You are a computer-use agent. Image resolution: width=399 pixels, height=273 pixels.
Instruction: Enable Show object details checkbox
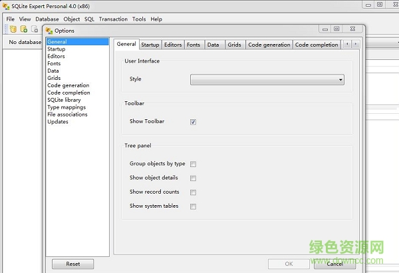pyautogui.click(x=193, y=178)
